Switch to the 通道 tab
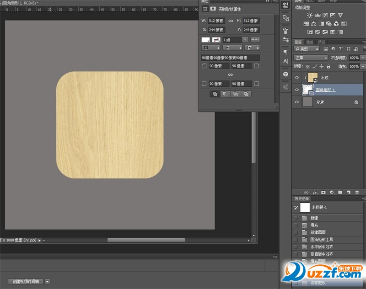The height and width of the screenshot is (289, 366). pos(310,42)
